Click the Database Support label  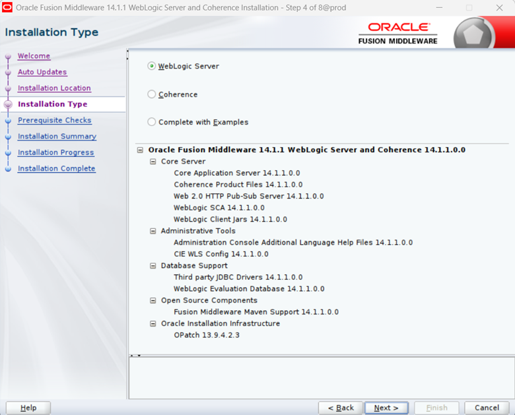click(194, 266)
